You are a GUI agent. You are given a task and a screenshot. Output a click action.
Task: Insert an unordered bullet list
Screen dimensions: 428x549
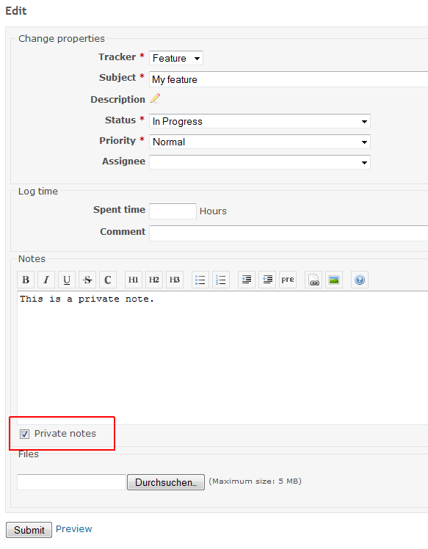point(200,280)
